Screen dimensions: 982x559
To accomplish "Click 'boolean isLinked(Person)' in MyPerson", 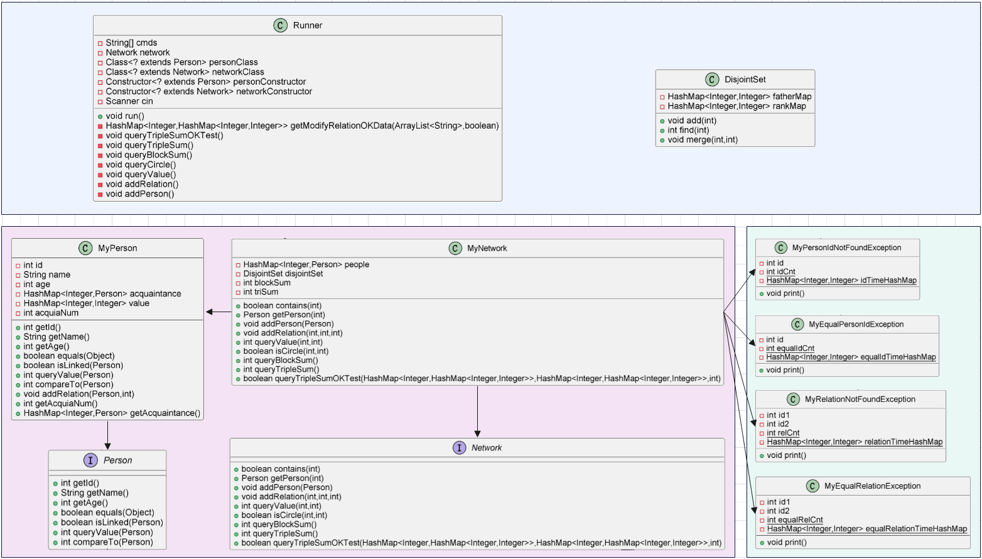I will (73, 366).
